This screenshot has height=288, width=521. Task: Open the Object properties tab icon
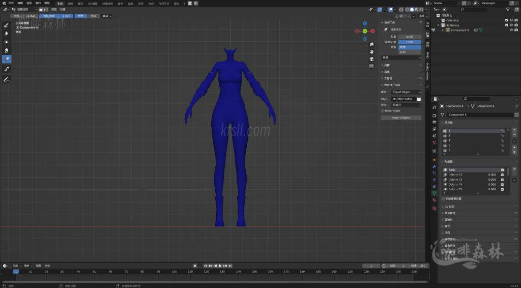435,159
